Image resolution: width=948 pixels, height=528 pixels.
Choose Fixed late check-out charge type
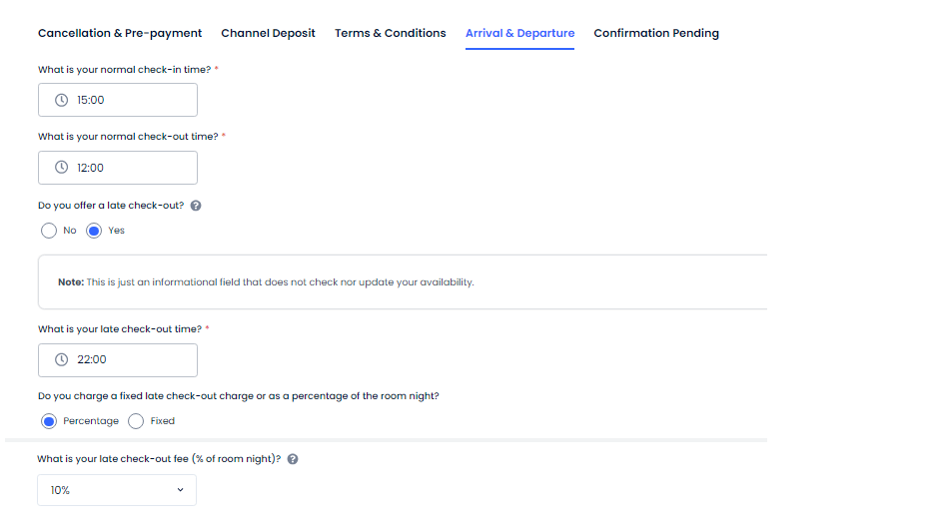pyautogui.click(x=137, y=421)
